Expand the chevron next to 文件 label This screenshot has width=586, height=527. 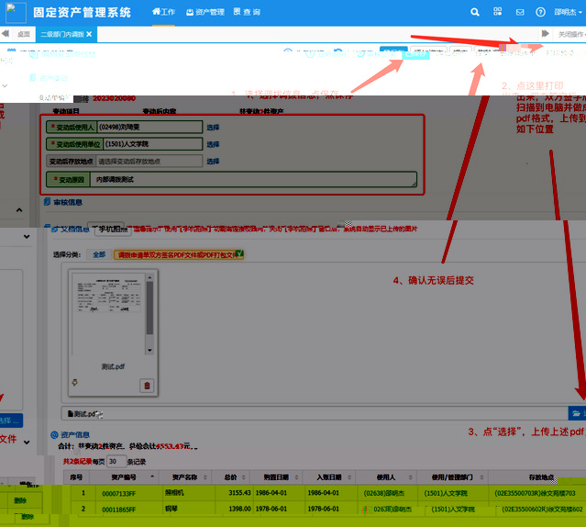27,443
